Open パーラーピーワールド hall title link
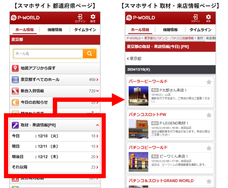This screenshot has width=228, height=188. coord(148,82)
